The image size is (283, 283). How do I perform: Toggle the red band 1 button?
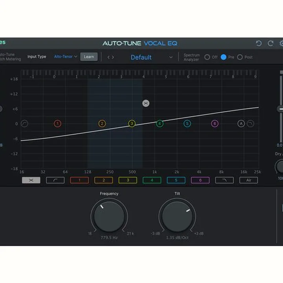coord(79,180)
